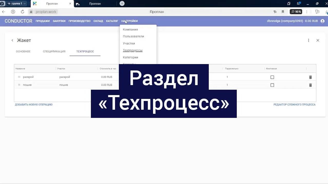Click the user account avatar icon
Viewport: 328px width, 184px height.
click(323, 21)
